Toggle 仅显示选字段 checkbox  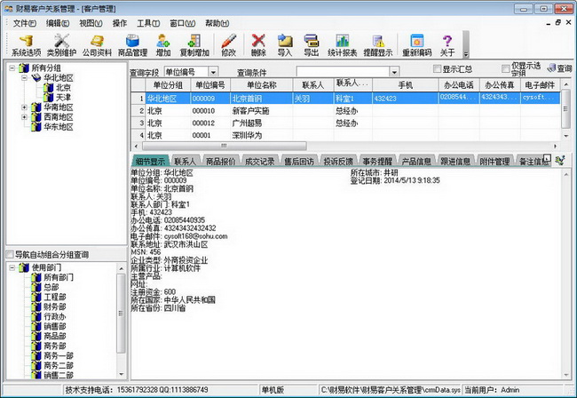(506, 68)
